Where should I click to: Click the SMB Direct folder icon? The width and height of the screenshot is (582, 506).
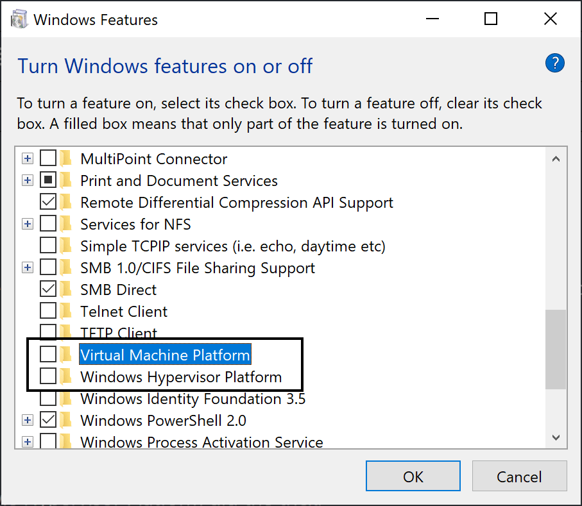click(66, 289)
